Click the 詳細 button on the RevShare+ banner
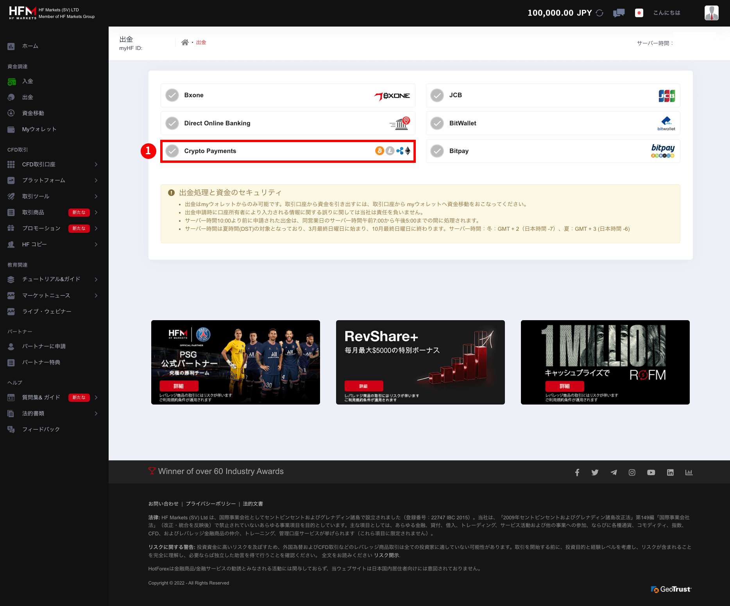The width and height of the screenshot is (730, 606). tap(363, 386)
